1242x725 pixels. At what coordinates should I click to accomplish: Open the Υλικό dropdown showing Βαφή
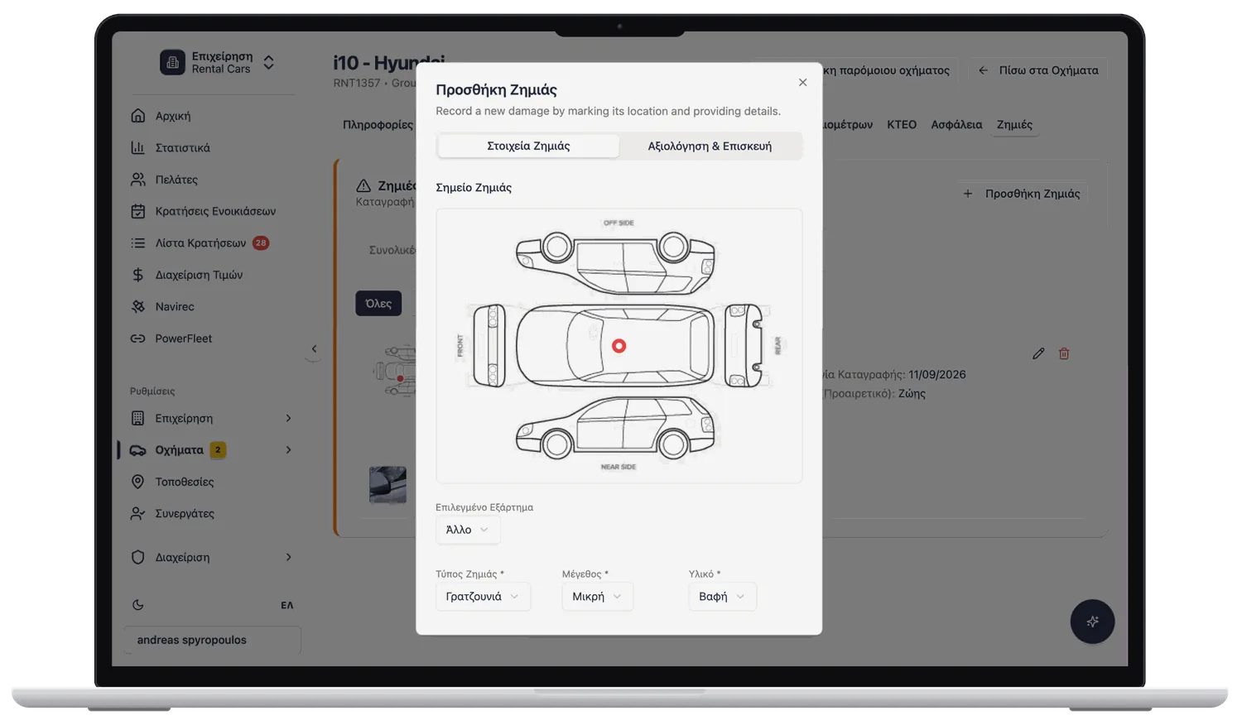(722, 596)
